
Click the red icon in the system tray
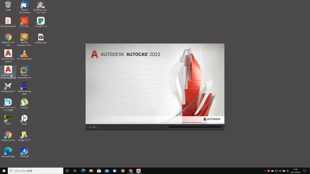(268, 171)
